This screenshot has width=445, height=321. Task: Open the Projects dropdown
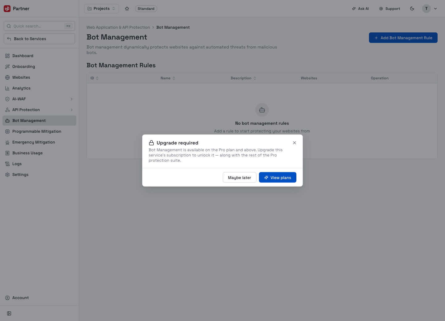(x=101, y=9)
